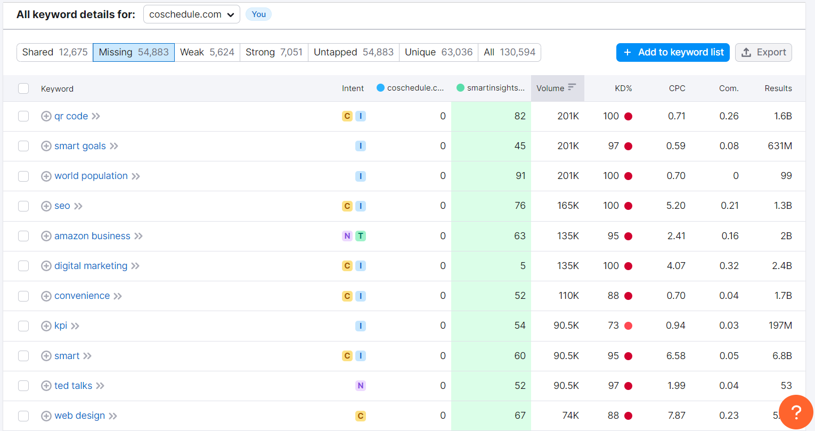The height and width of the screenshot is (431, 815).
Task: Click plus icon next to amazon business
Action: (x=46, y=236)
